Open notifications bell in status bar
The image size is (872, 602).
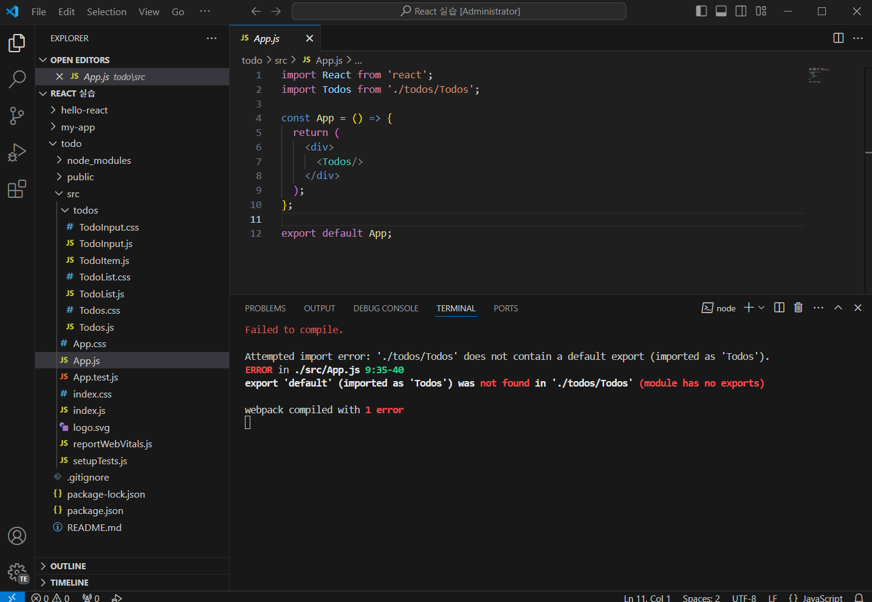tap(859, 598)
